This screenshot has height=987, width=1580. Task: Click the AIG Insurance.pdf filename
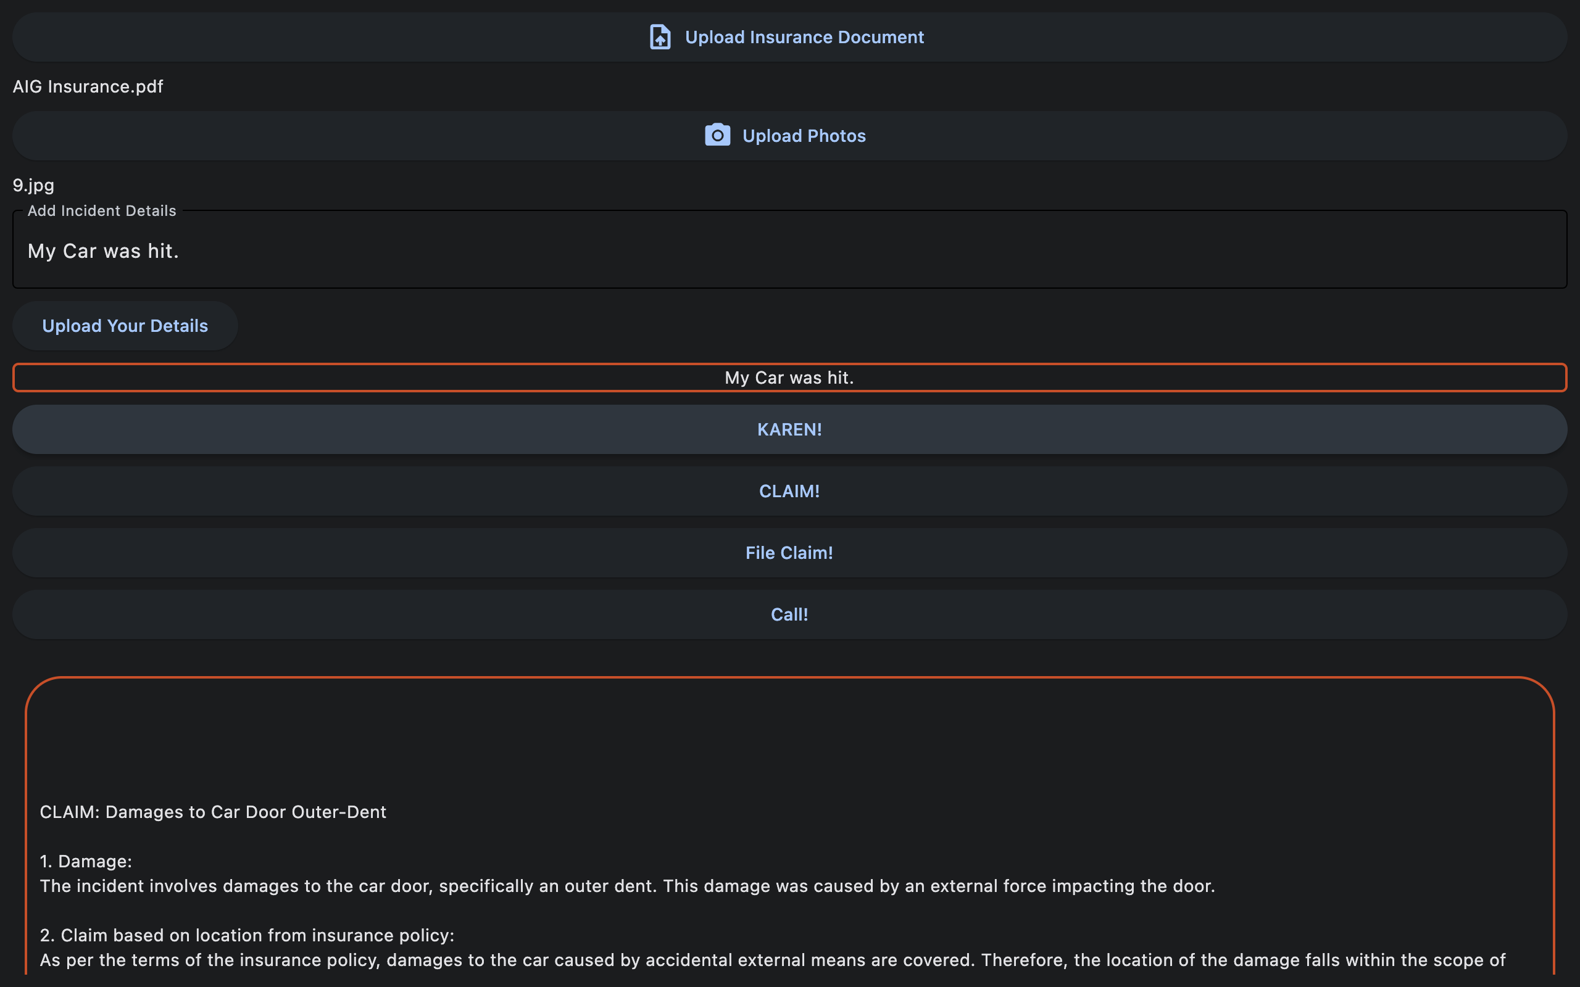[x=88, y=86]
